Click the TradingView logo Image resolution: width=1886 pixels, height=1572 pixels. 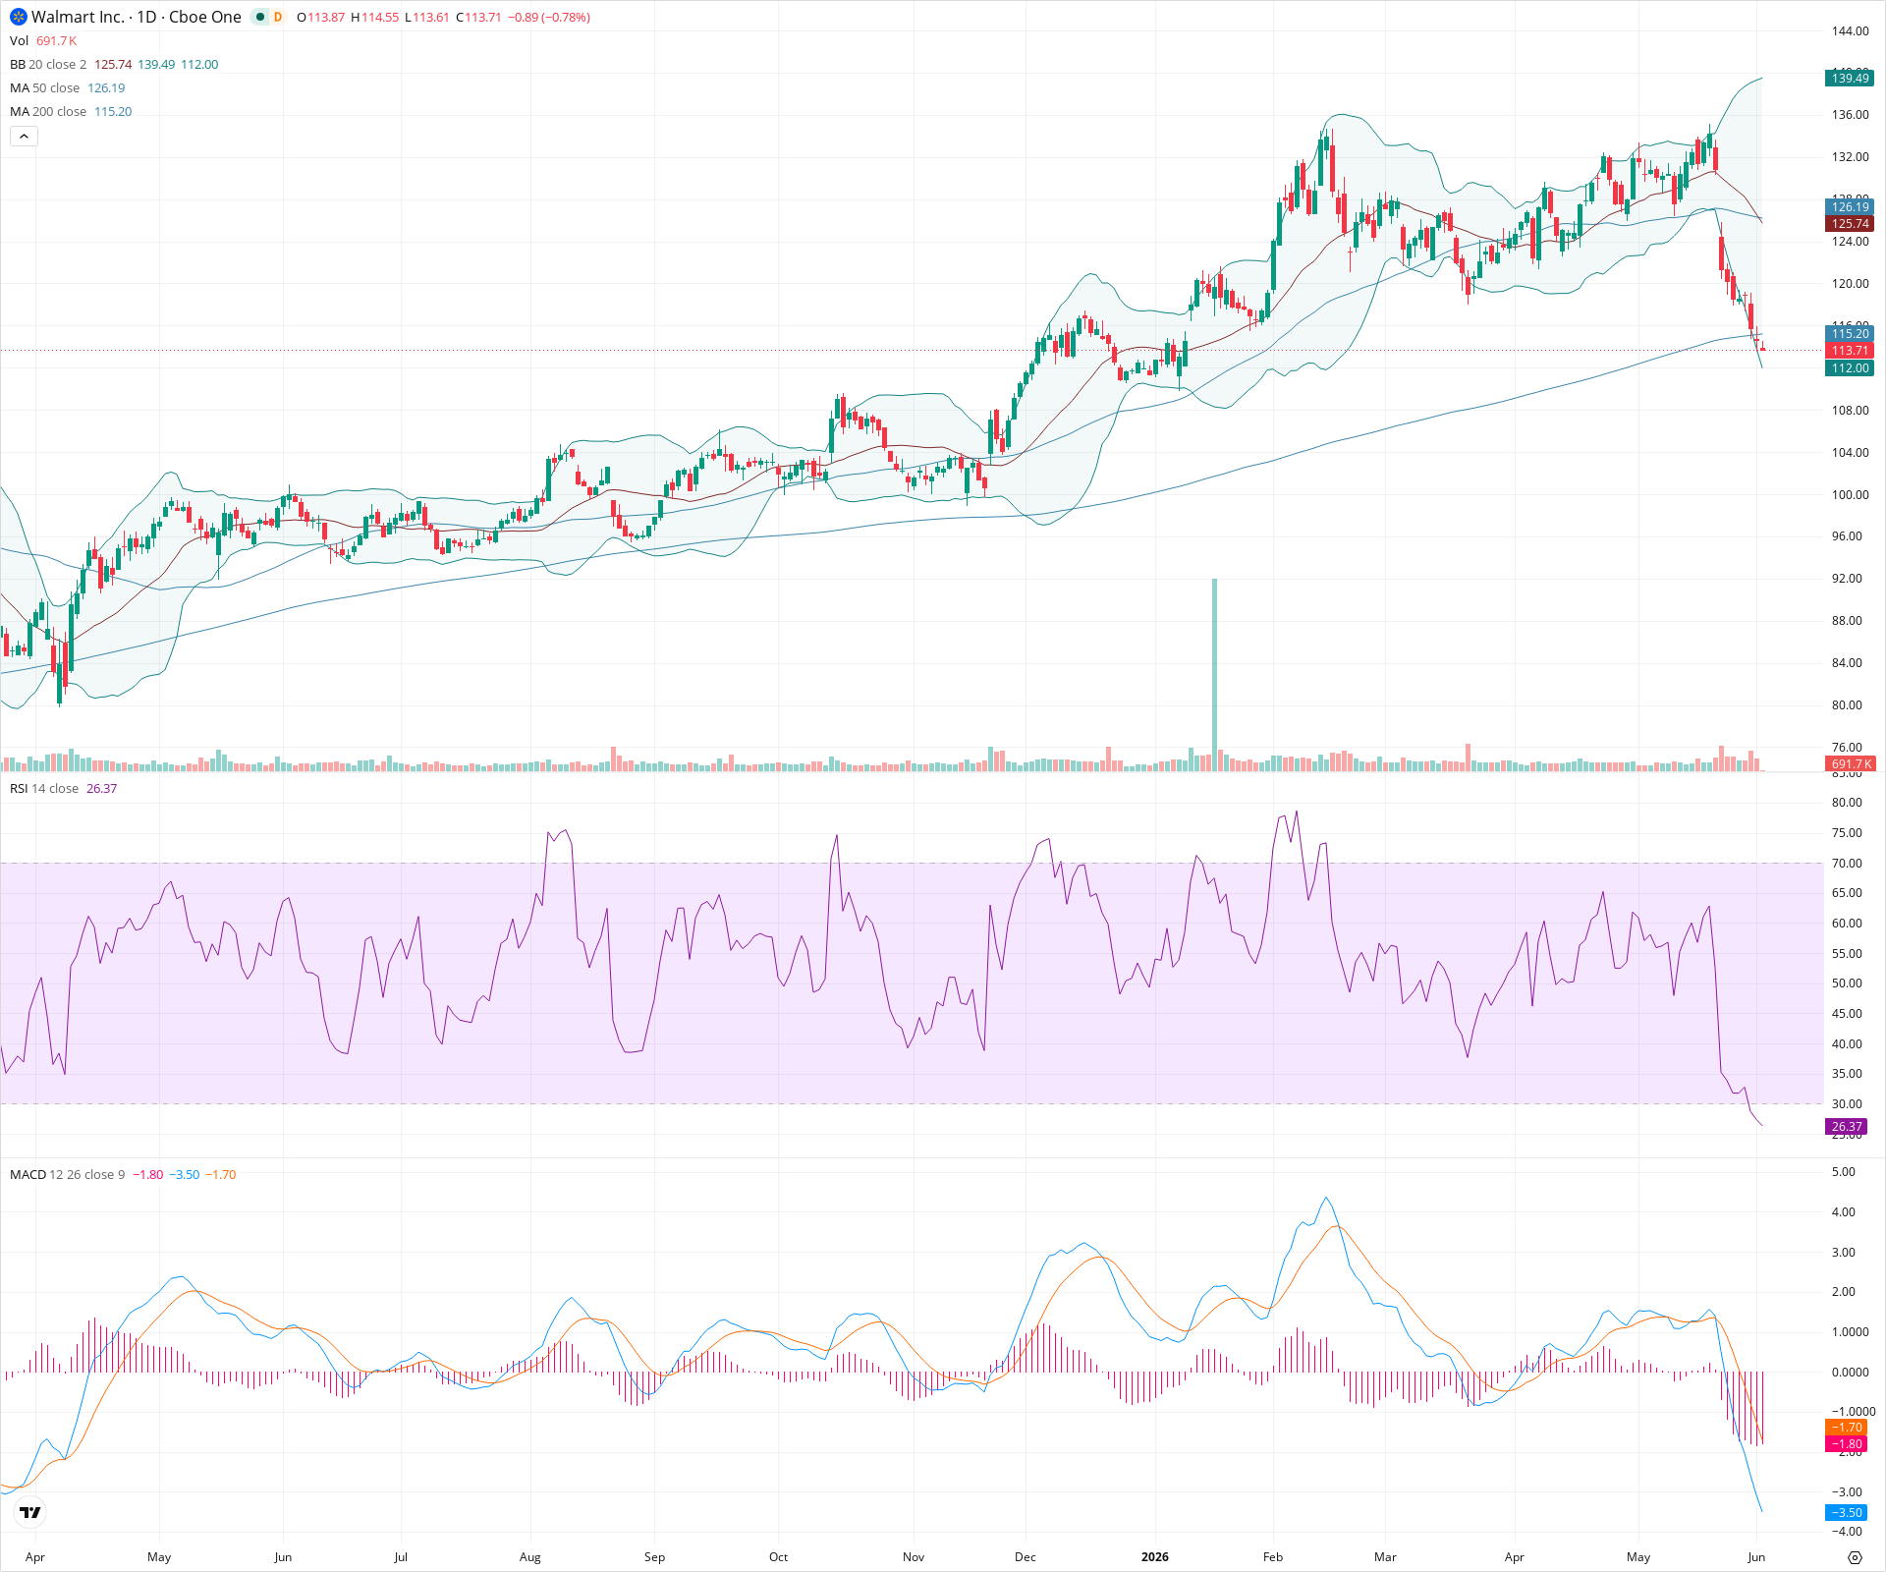point(30,1513)
